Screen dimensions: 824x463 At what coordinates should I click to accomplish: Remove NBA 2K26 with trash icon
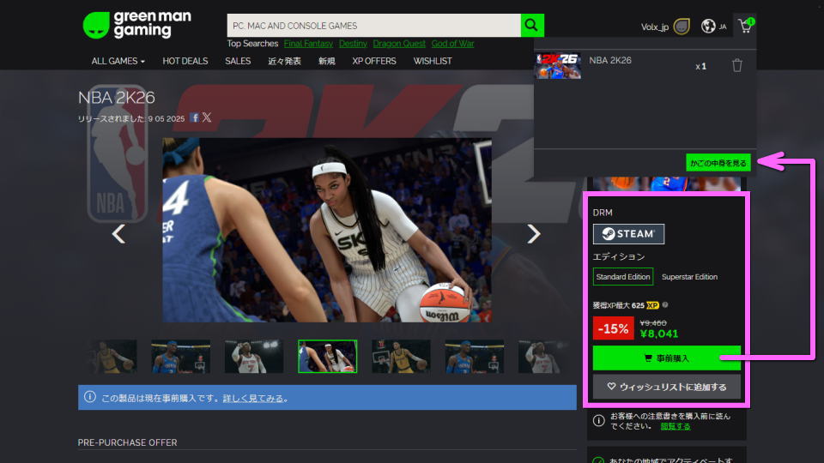[736, 66]
